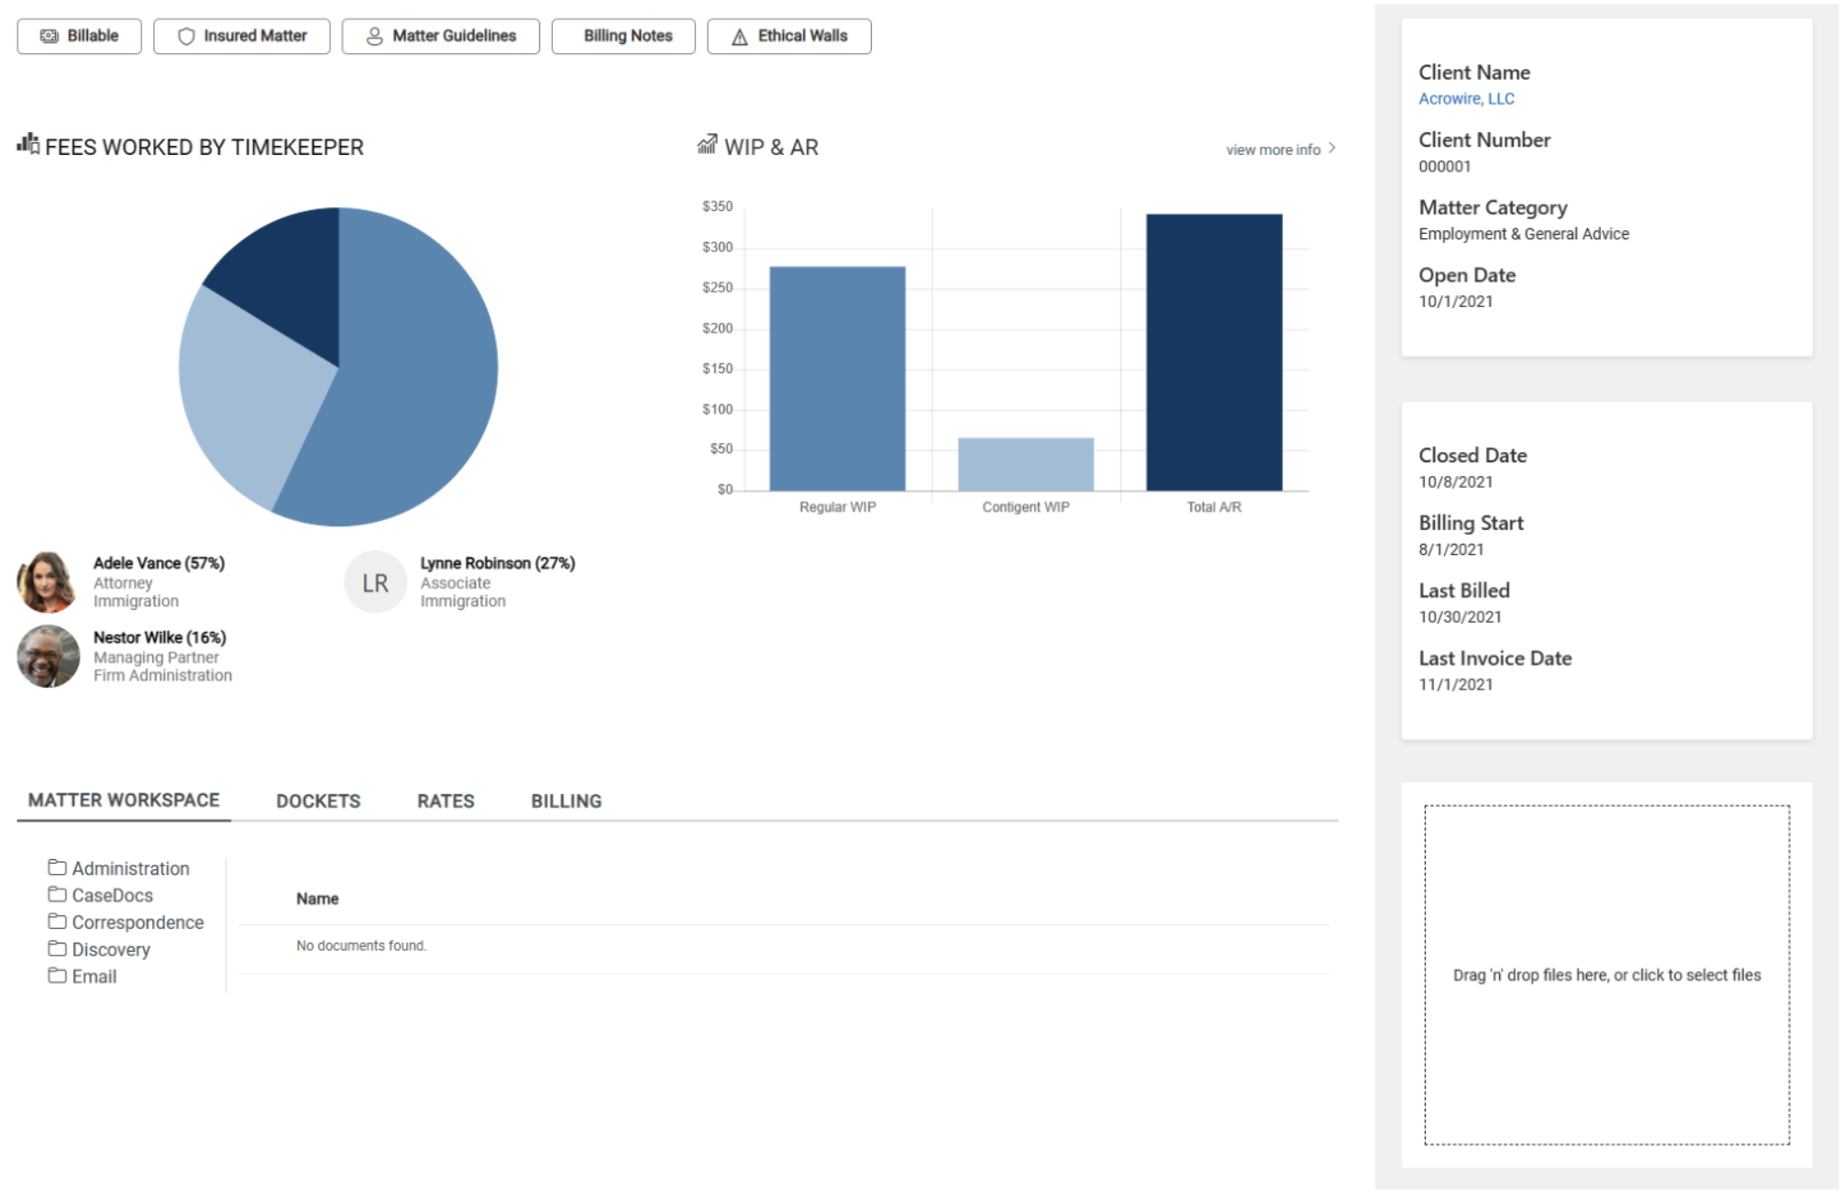Expand the CaseDocs folder
1841x1192 pixels.
point(112,895)
